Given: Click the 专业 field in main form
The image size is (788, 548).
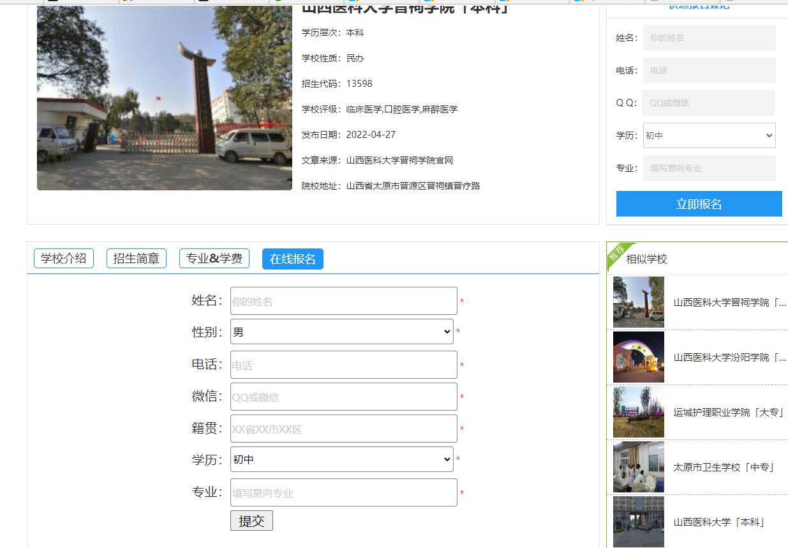Looking at the screenshot, I should pos(344,492).
